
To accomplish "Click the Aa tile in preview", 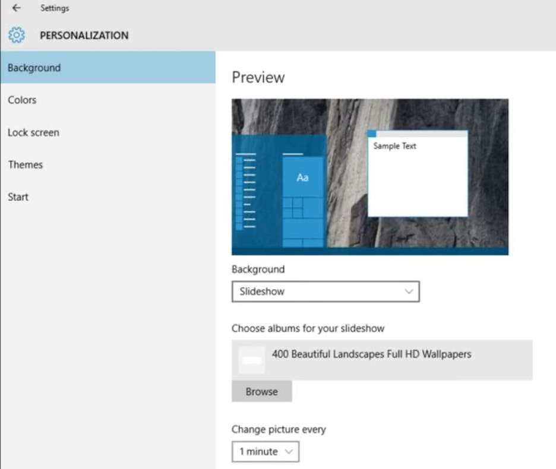I will (303, 177).
